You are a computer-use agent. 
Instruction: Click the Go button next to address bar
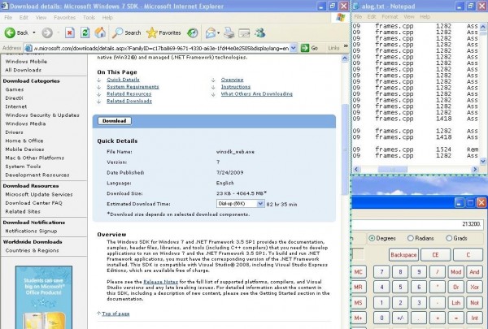(x=309, y=48)
